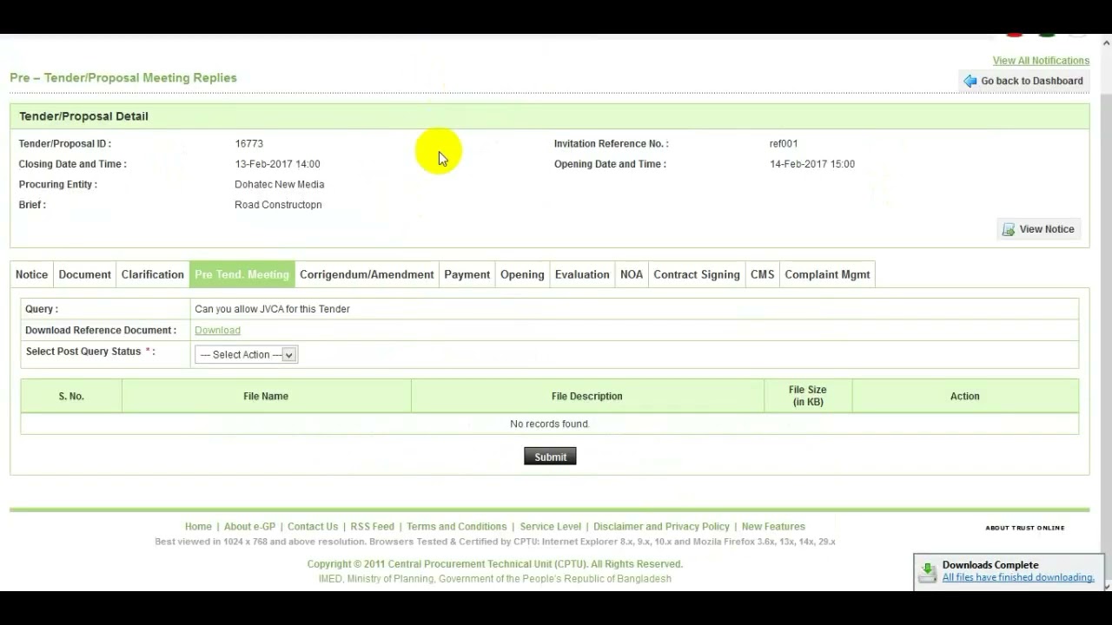Open the Contract Signing tab
The height and width of the screenshot is (625, 1112).
697,274
